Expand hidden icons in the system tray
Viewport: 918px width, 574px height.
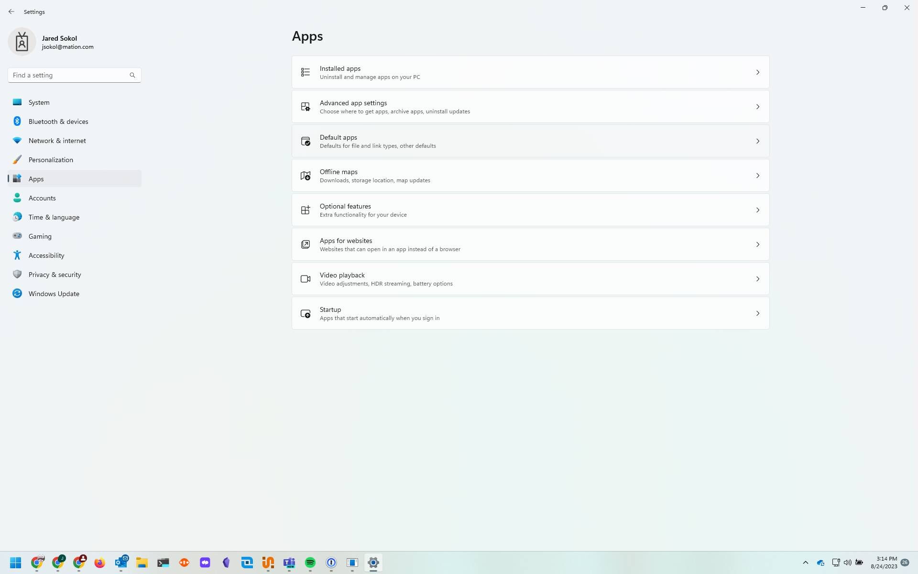click(x=806, y=563)
